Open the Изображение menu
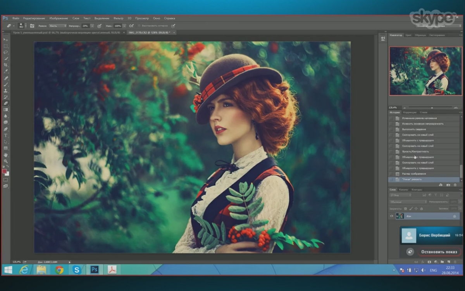 click(59, 18)
